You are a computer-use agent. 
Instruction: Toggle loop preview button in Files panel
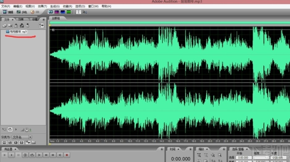pyautogui.click(x=10, y=130)
